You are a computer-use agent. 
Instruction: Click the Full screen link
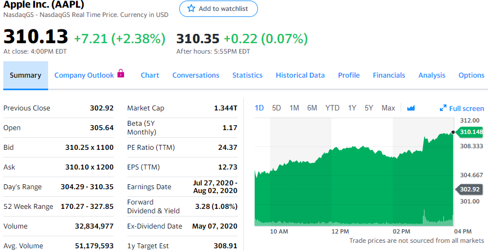click(466, 108)
